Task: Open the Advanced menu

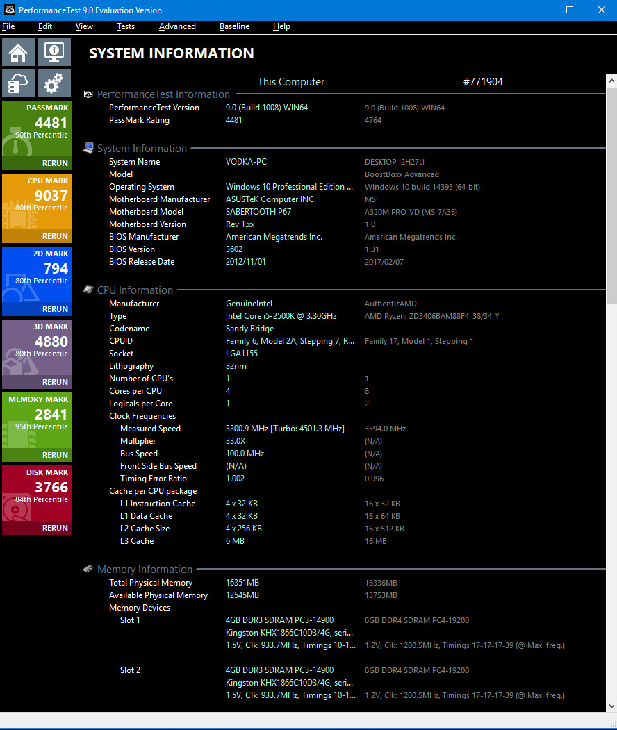Action: pyautogui.click(x=177, y=26)
